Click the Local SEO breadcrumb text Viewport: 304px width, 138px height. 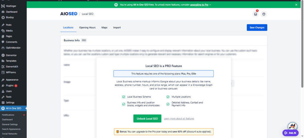coord(88,14)
